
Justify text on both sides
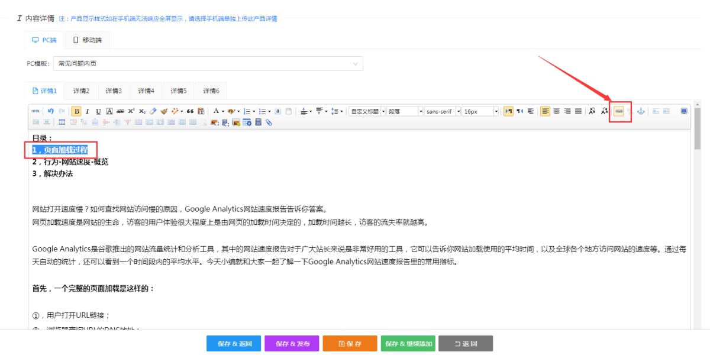pyautogui.click(x=578, y=111)
